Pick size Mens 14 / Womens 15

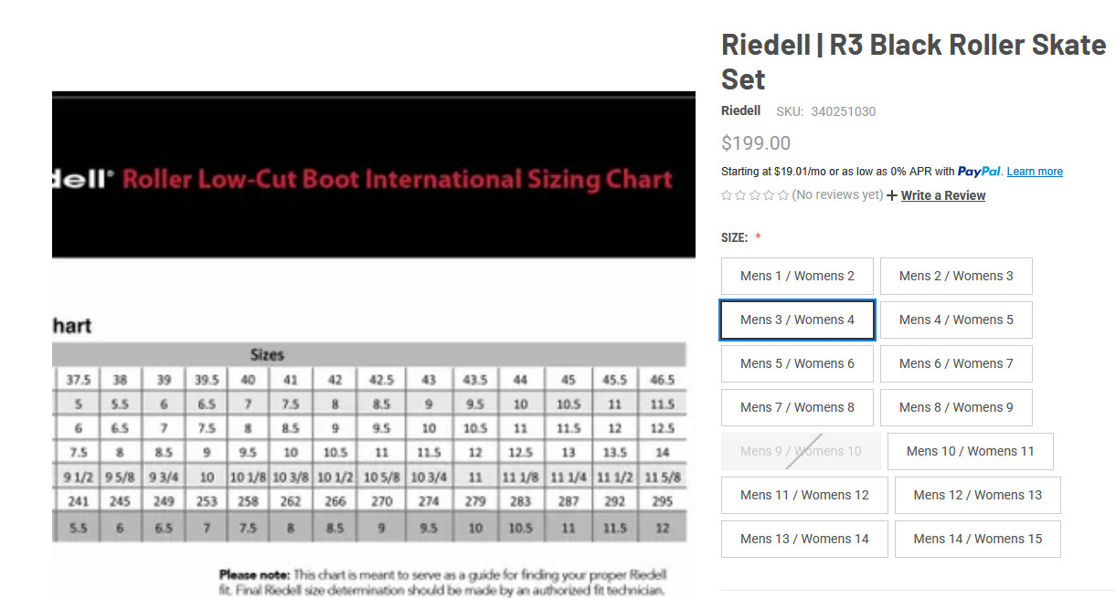(x=977, y=539)
